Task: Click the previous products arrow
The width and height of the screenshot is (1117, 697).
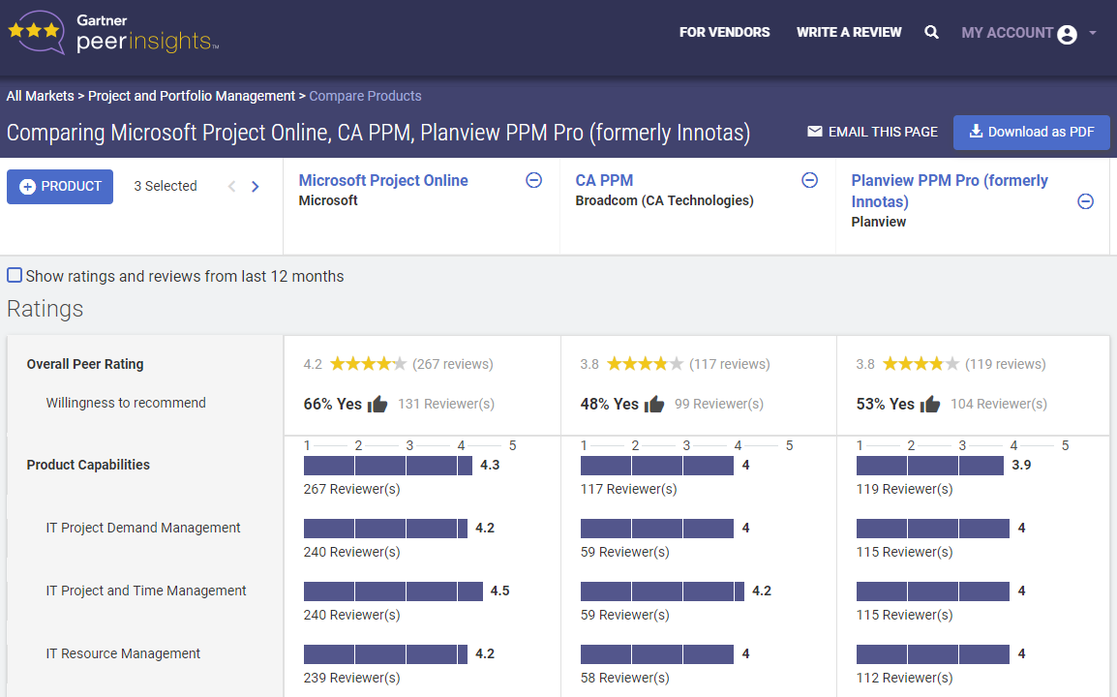Action: coord(231,186)
